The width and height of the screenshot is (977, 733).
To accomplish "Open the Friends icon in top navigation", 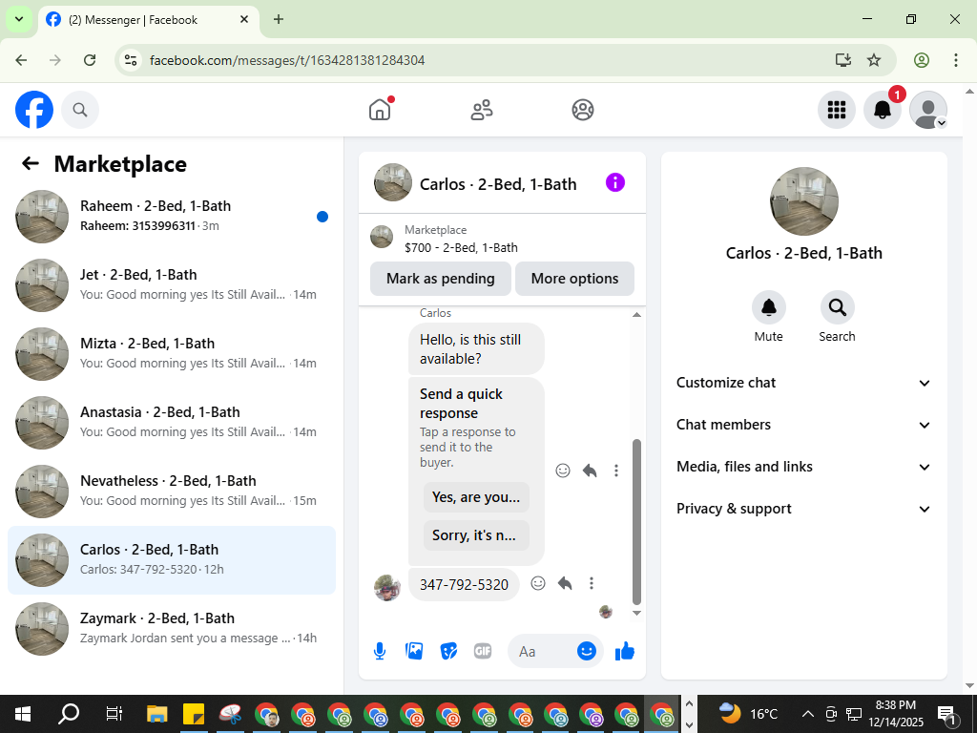I will [x=481, y=110].
